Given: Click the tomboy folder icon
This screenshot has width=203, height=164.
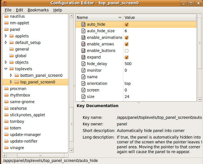Looking at the screenshot, I should pos(6,121).
